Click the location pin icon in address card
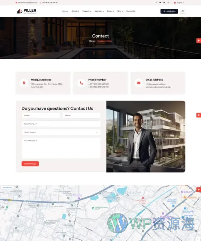The image size is (201, 241). pos(24,83)
